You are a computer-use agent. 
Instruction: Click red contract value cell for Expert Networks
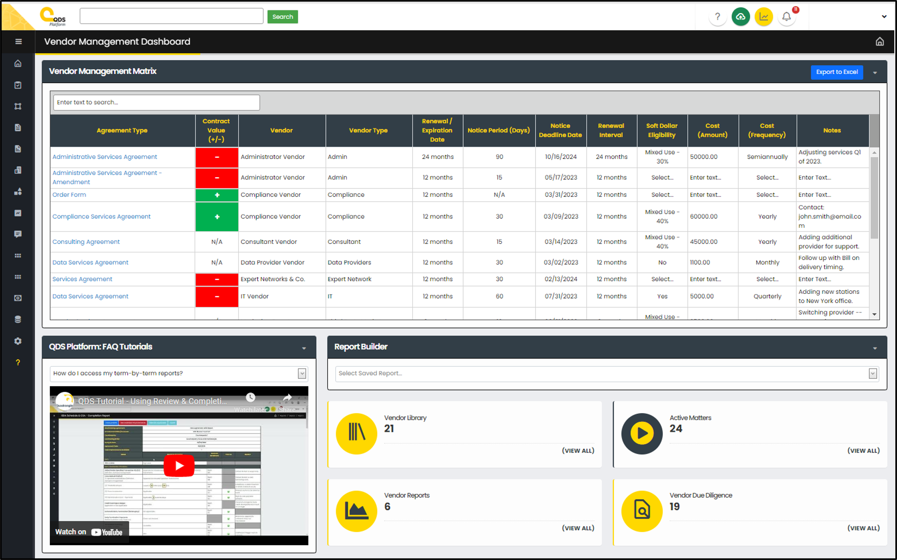pos(217,279)
